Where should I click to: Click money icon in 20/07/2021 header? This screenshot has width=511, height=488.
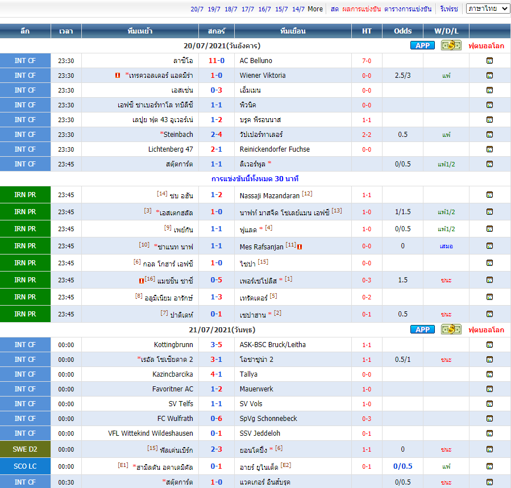[x=451, y=45]
